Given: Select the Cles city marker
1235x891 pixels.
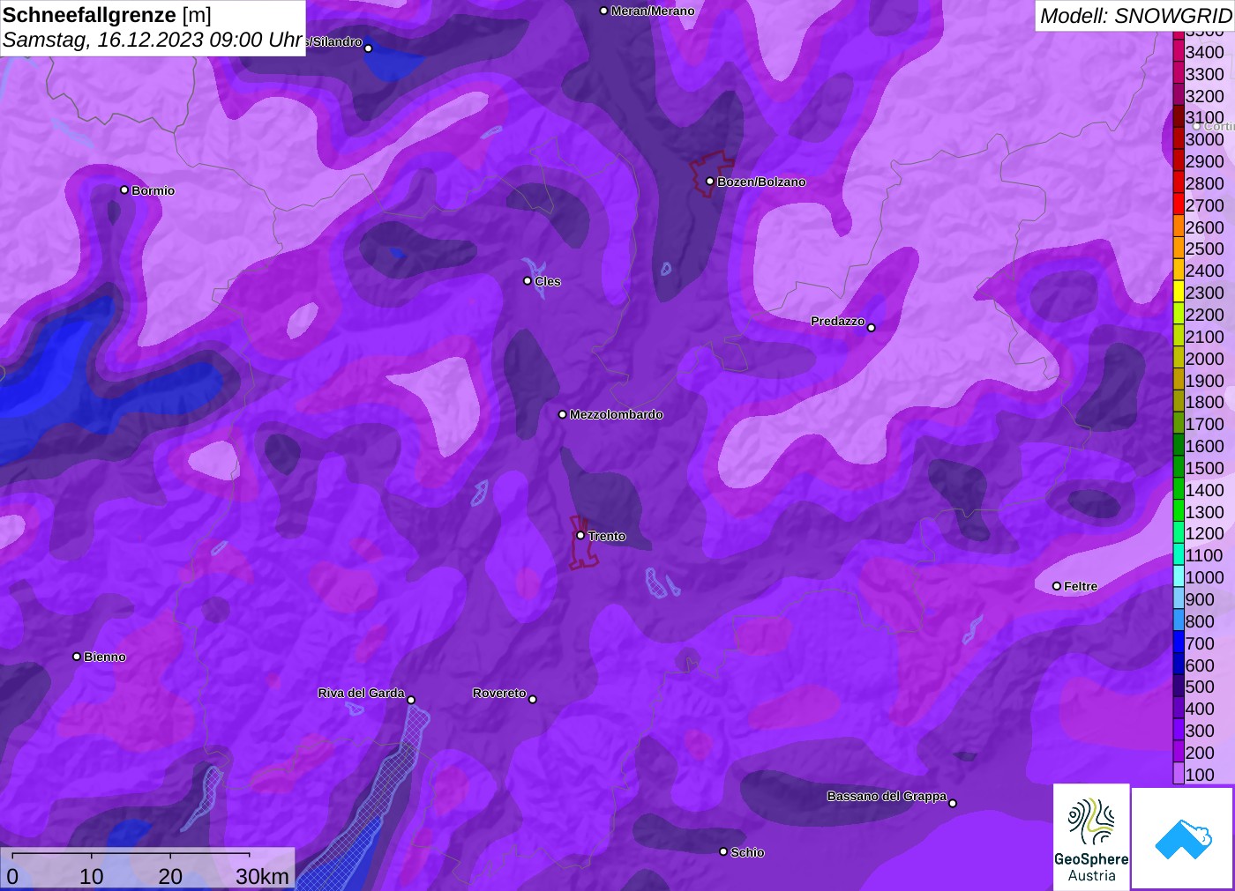Looking at the screenshot, I should pyautogui.click(x=528, y=281).
